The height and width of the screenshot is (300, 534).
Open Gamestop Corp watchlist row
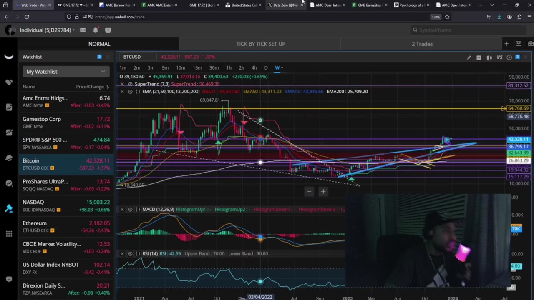66,122
